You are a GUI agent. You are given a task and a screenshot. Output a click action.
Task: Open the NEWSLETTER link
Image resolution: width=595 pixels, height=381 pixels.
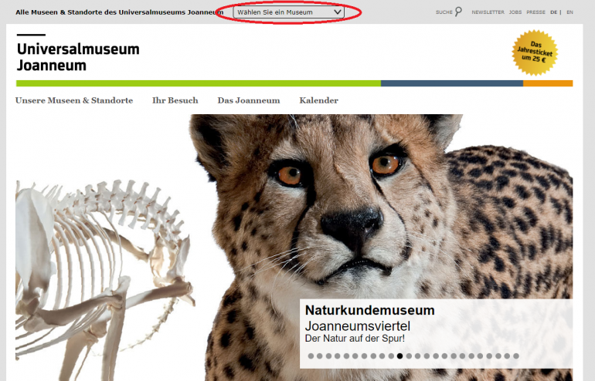click(488, 12)
